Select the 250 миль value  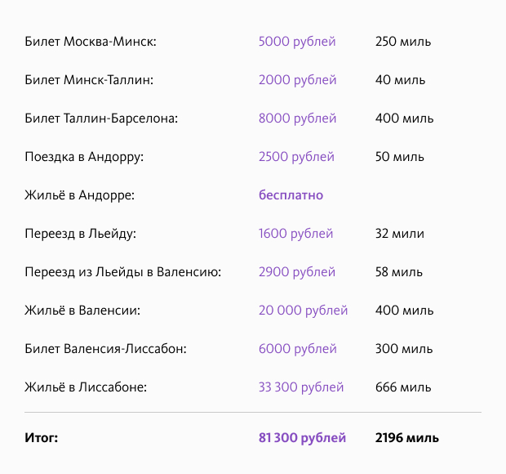403,42
